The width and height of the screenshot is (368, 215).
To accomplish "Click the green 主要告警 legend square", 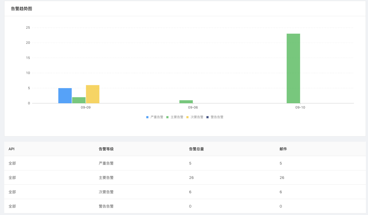I will coord(168,117).
